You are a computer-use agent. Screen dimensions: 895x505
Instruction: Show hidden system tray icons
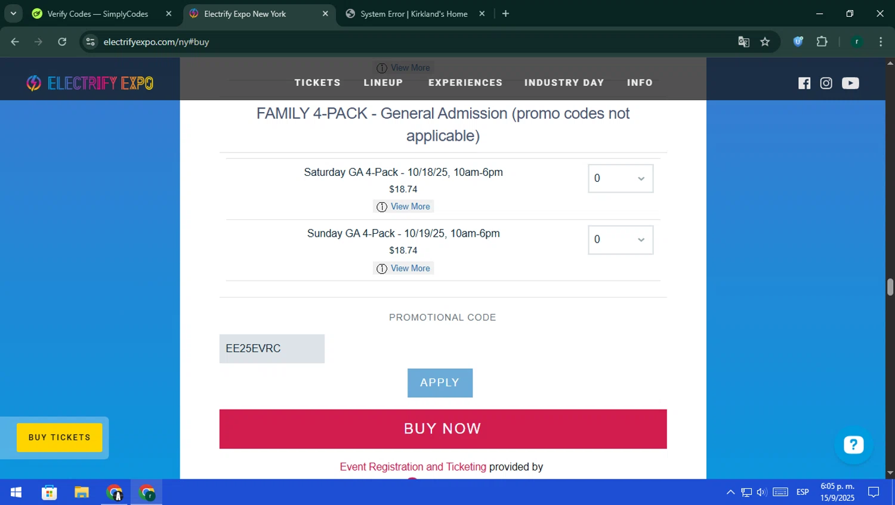(x=730, y=492)
